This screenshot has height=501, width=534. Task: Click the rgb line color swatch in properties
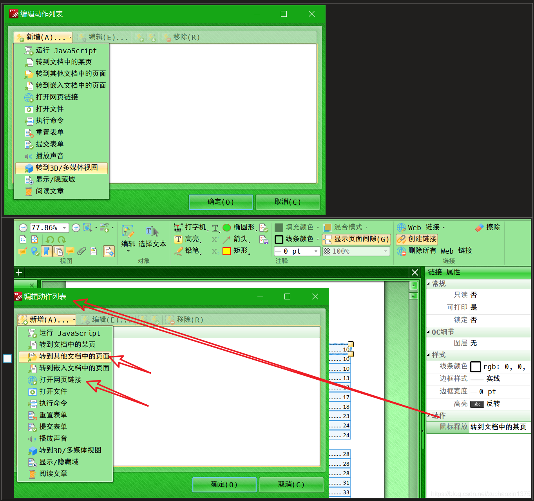point(475,367)
